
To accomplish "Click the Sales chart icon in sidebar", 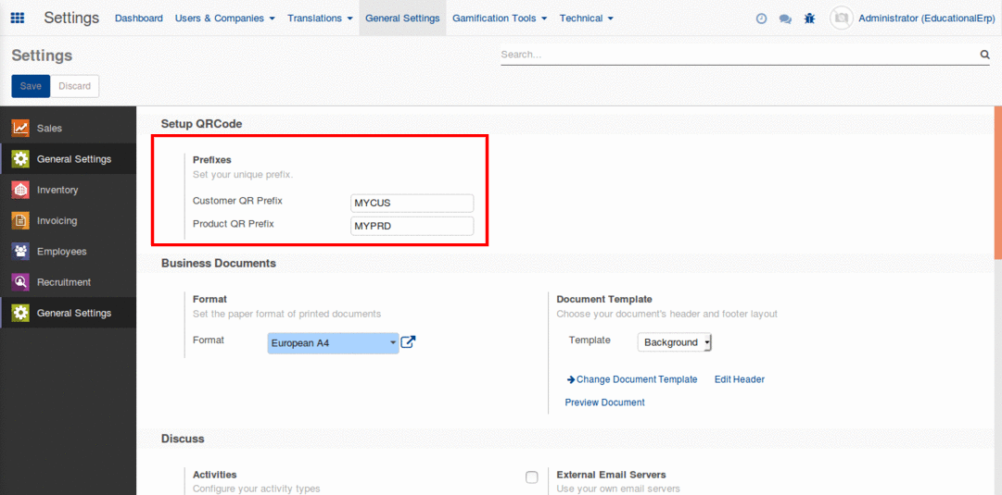I will pyautogui.click(x=21, y=129).
